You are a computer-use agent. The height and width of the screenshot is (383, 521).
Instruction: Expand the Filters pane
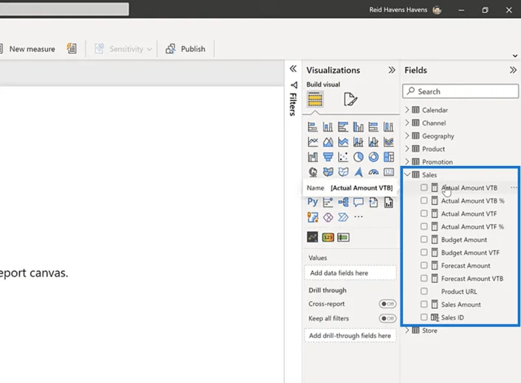click(292, 69)
